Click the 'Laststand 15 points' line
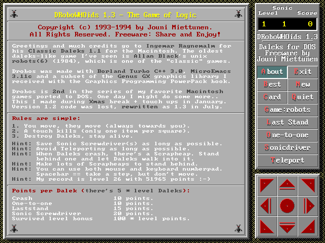Image resolution: width=325 pixels, height=243 pixels. coord(82,209)
